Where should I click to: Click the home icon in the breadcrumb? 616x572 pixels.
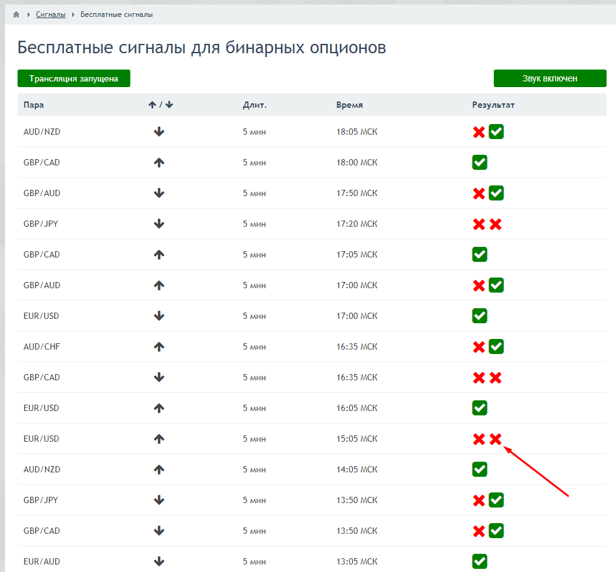tap(16, 14)
